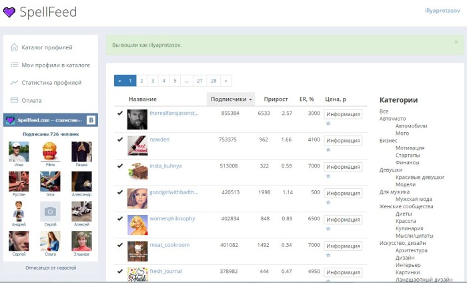
Task: Star the nawden profile
Action: click(328, 150)
